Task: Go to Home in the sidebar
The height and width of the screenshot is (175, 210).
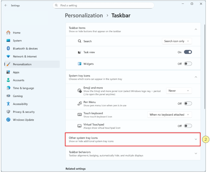Action: 17,33
